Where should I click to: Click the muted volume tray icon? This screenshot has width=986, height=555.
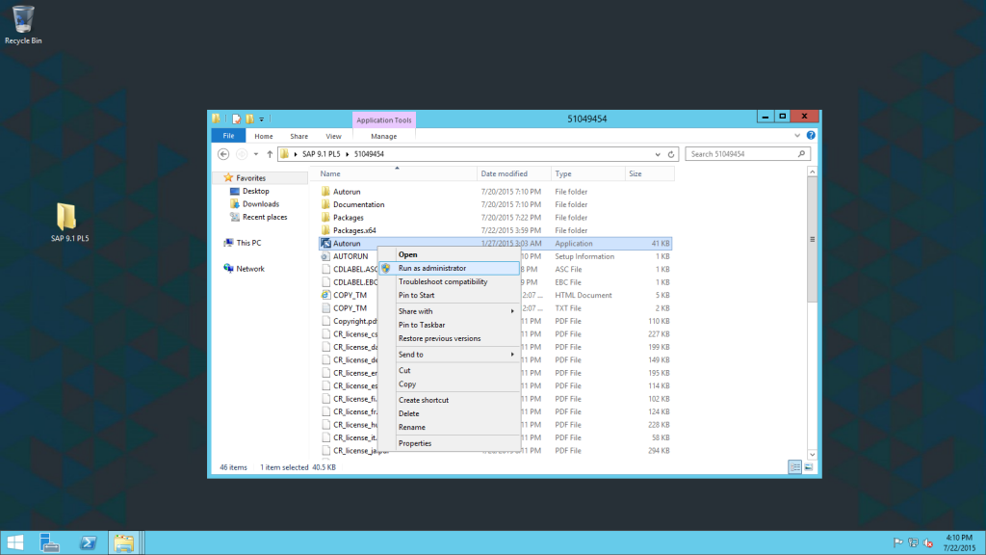coord(928,542)
